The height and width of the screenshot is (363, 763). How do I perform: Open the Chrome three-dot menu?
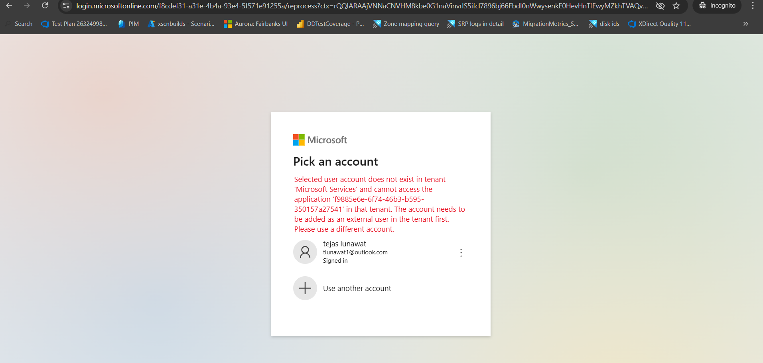753,6
